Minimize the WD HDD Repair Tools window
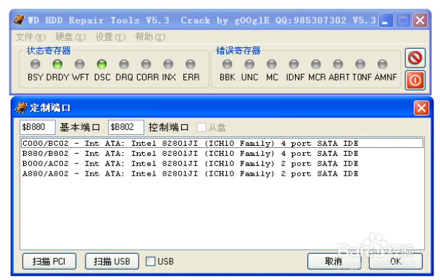The height and width of the screenshot is (280, 440). 386,20
